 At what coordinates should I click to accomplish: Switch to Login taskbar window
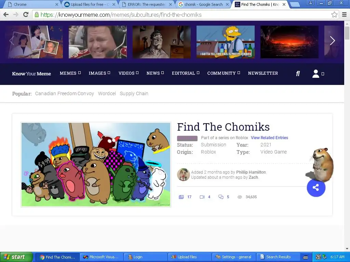coord(146,257)
